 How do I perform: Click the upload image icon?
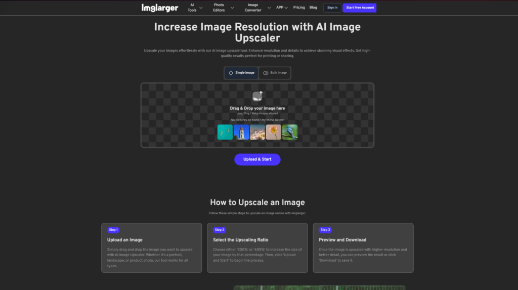click(x=257, y=96)
